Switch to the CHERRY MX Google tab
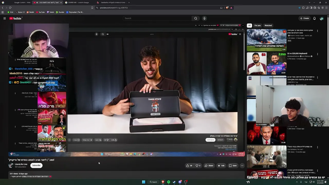 79,3
